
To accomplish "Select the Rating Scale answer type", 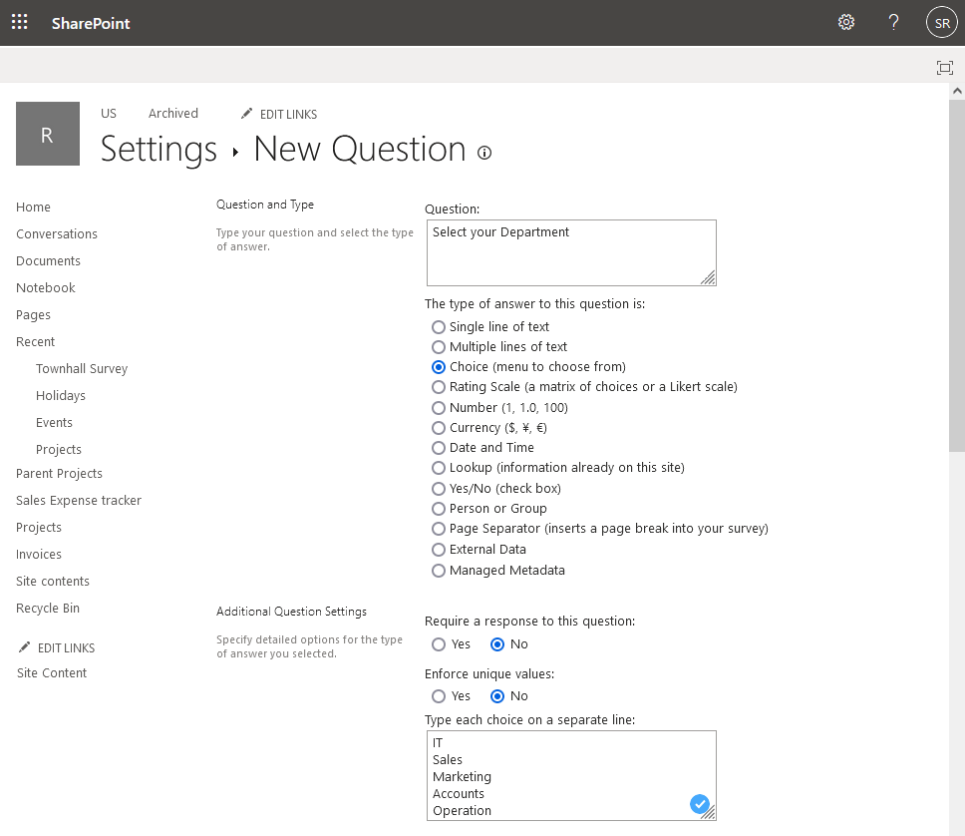I will [439, 387].
